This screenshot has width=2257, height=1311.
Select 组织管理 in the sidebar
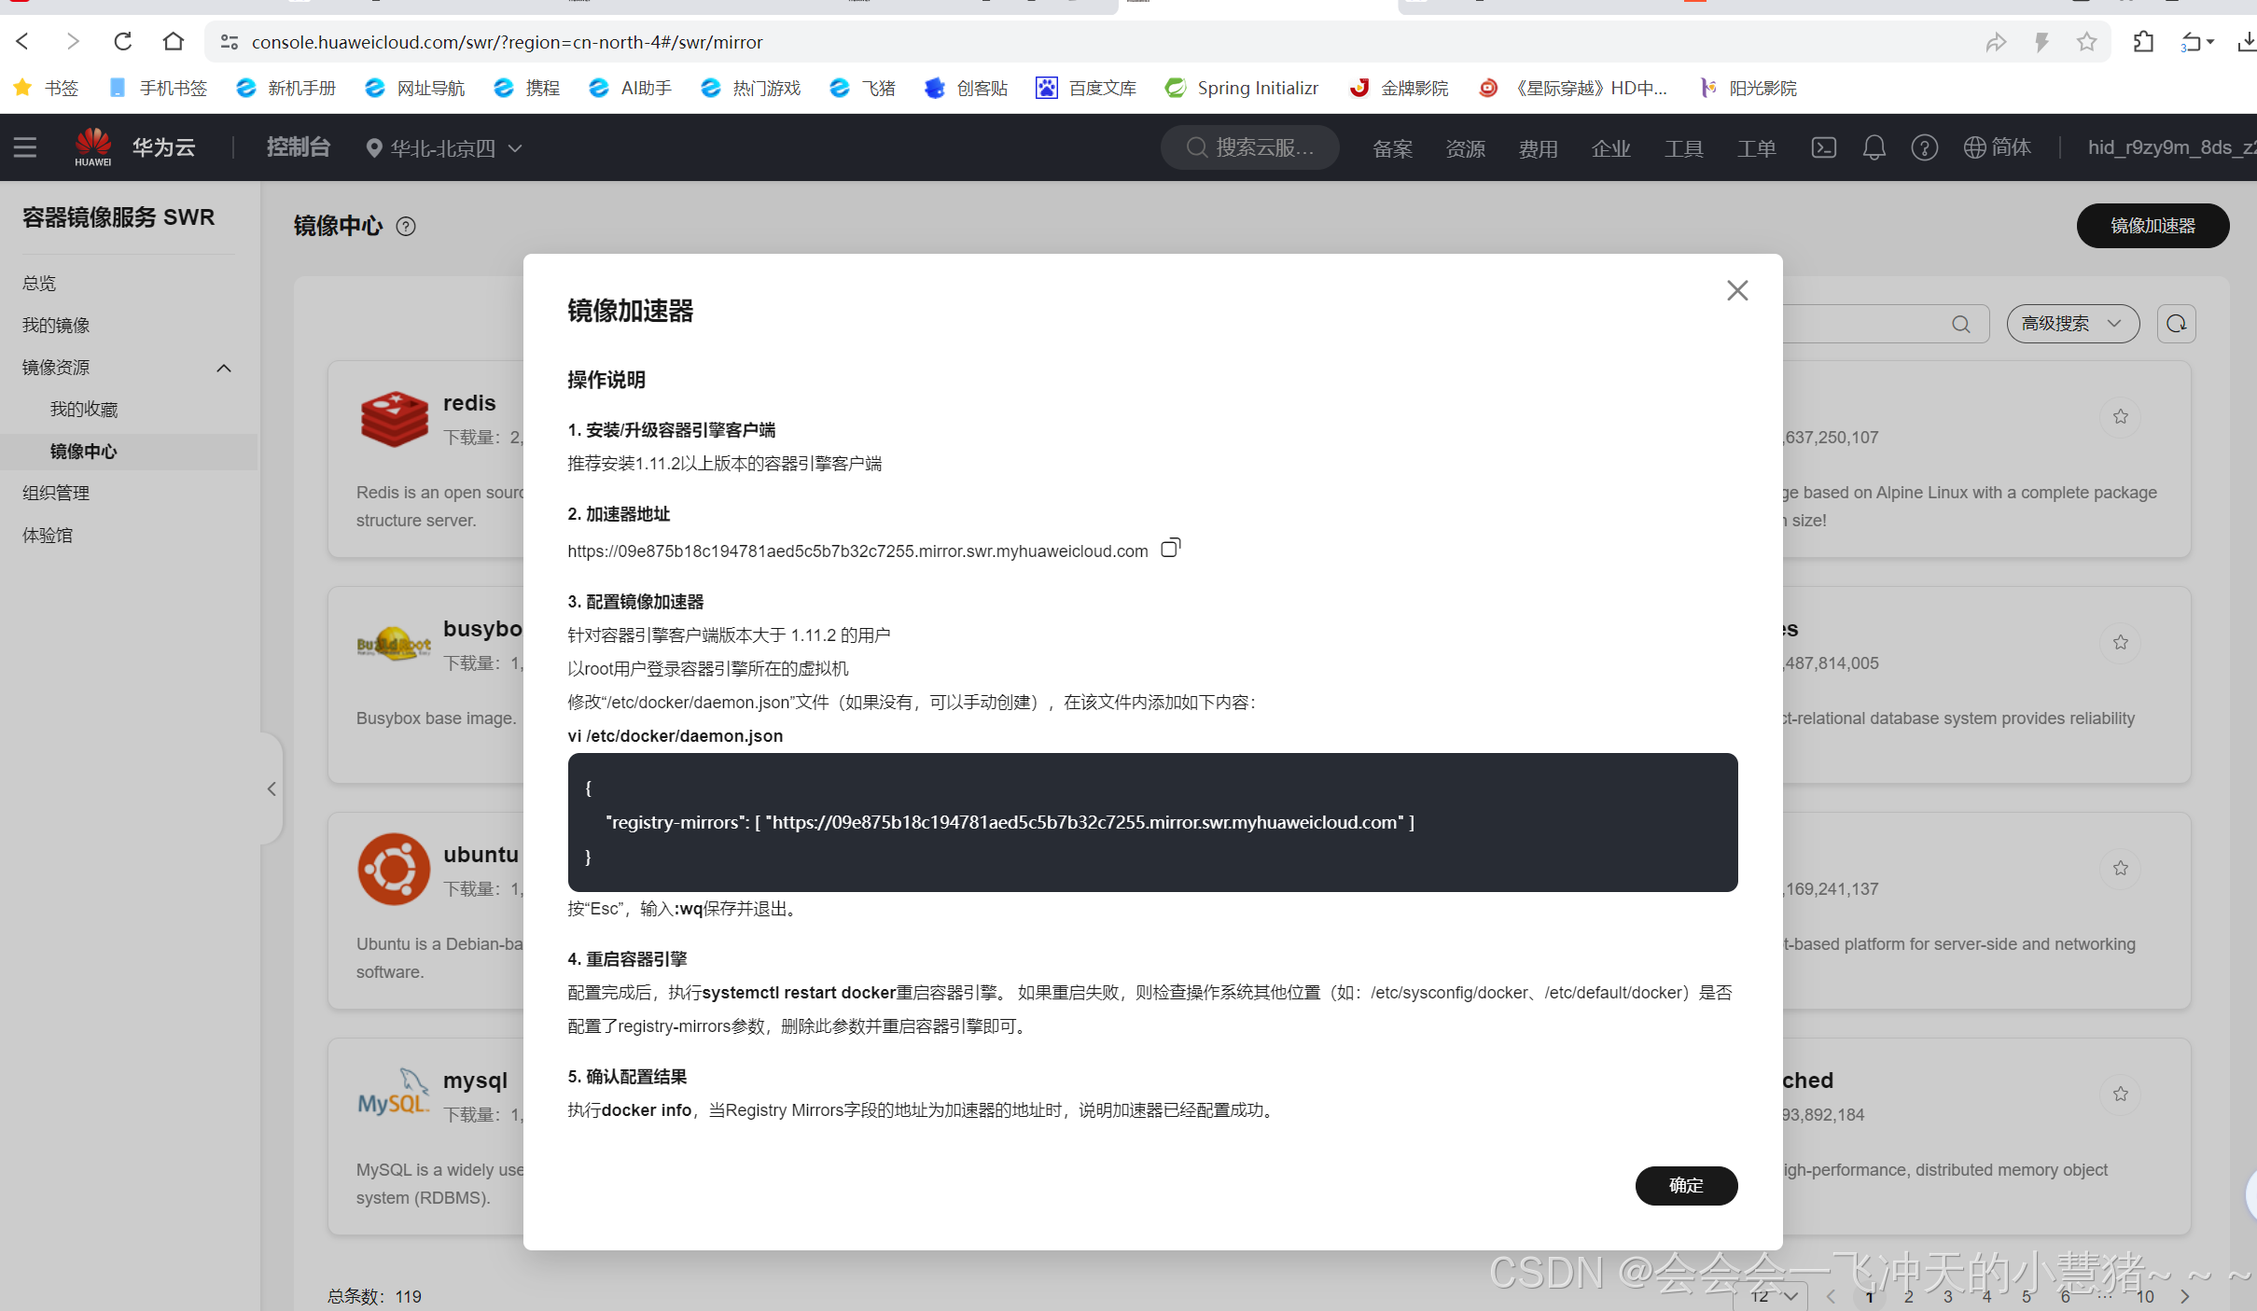pyautogui.click(x=56, y=493)
